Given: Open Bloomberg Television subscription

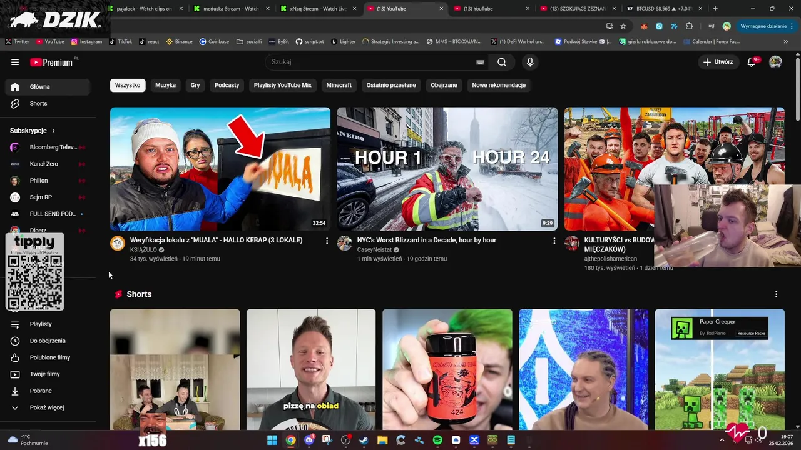Looking at the screenshot, I should coord(48,147).
